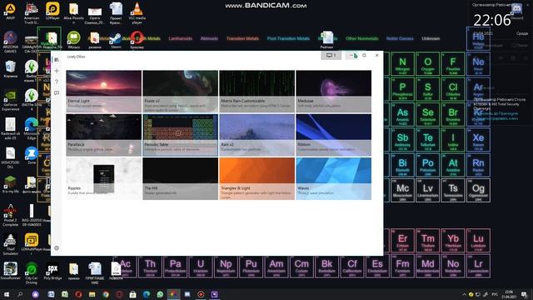This screenshot has height=300, width=533.
Task: Open the monitor display control button
Action: 331,55
